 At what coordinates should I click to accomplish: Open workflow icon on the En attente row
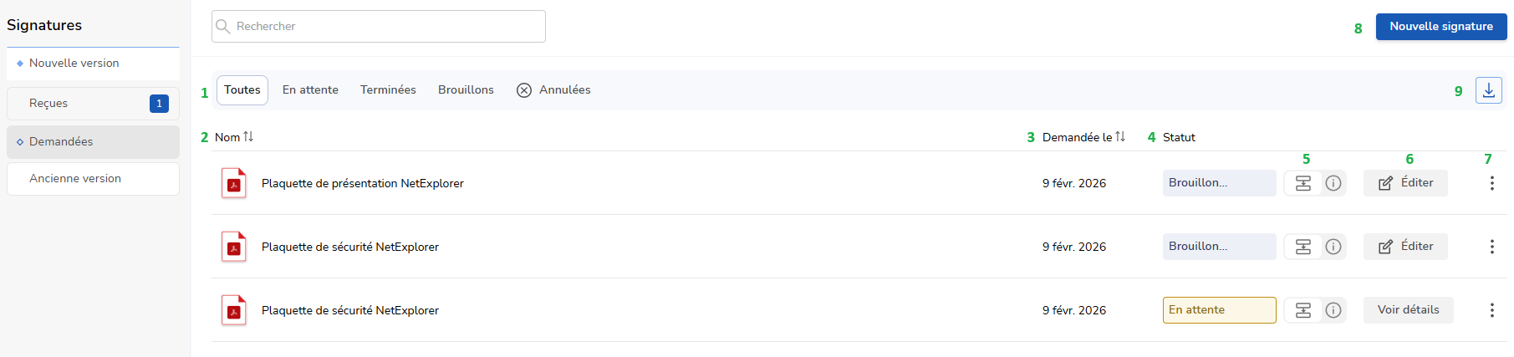[1302, 310]
